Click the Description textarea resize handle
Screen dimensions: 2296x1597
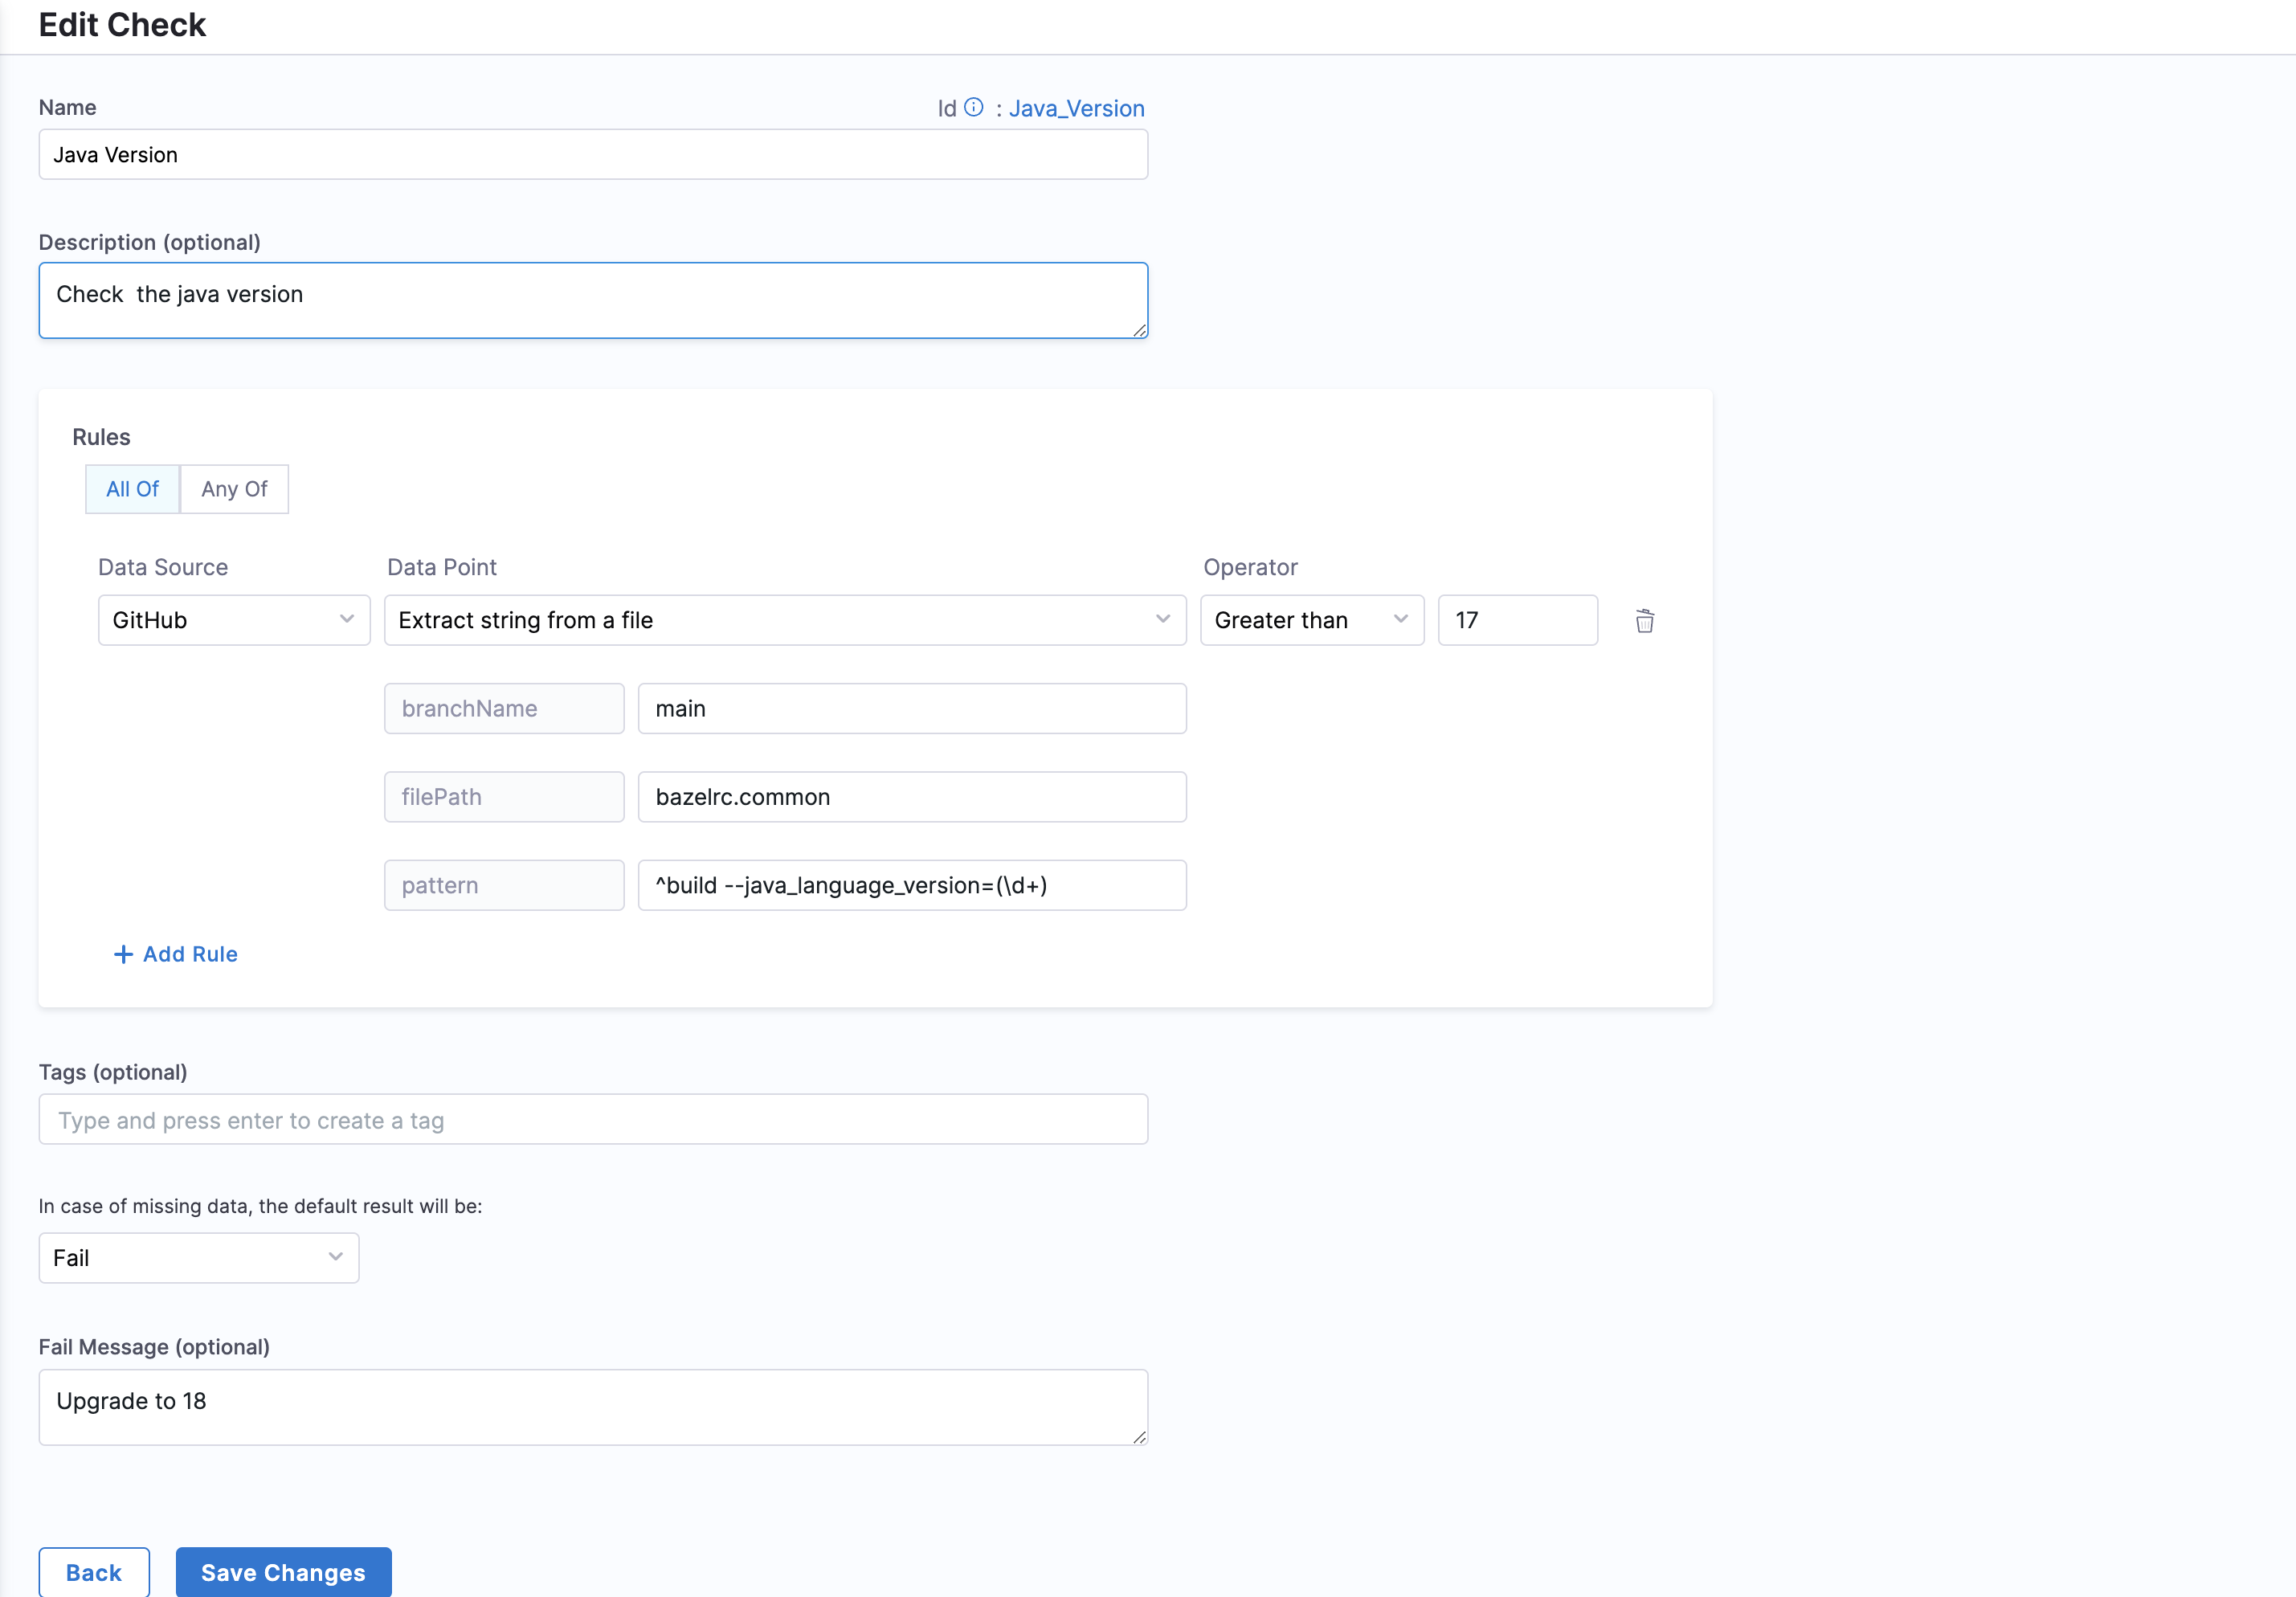coord(1140,331)
